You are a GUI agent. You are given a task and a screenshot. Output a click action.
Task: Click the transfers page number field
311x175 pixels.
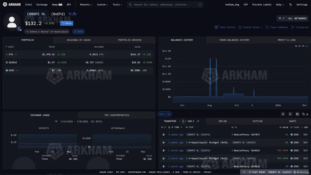(183, 121)
